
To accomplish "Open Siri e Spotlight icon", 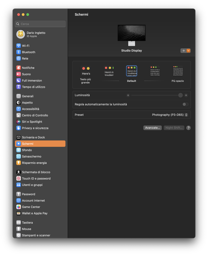I will point(19,121).
